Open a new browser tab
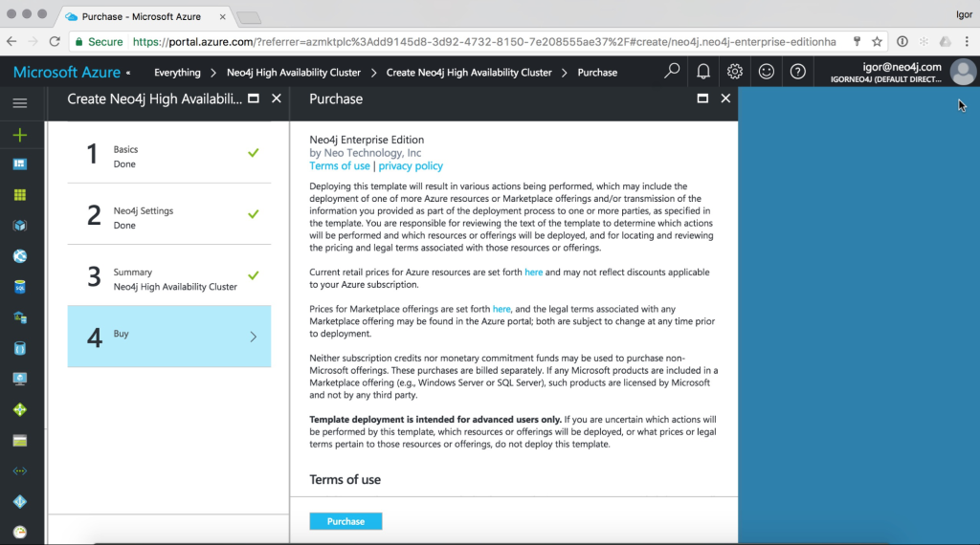Viewport: 980px width, 545px height. coord(250,17)
